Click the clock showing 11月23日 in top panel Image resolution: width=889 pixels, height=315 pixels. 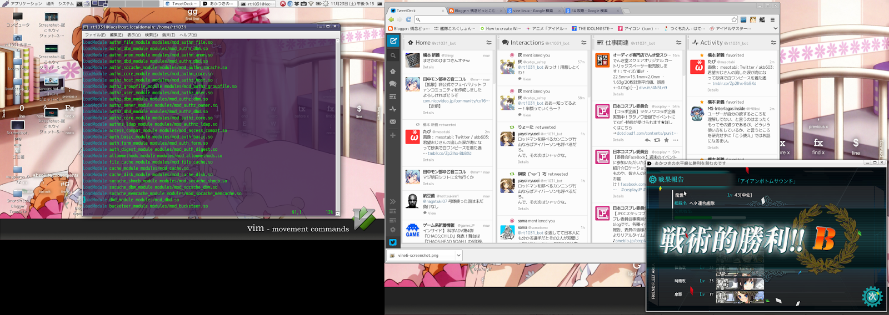pos(352,3)
